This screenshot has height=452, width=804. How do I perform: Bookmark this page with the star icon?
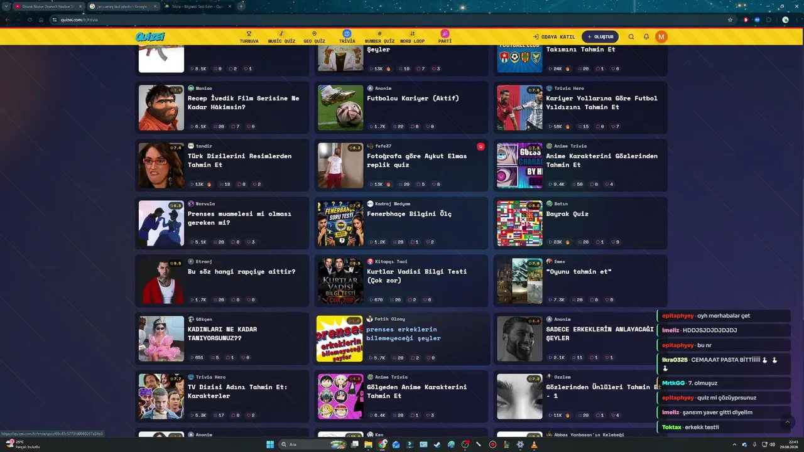pos(730,19)
